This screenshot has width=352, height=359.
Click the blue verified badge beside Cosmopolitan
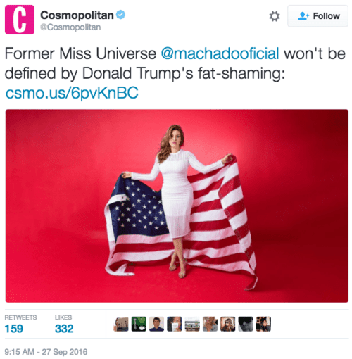click(121, 15)
